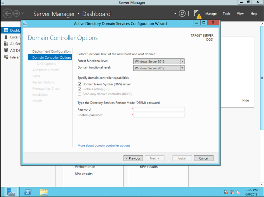This screenshot has width=264, height=197.
Task: Click the Server Manager back arrow
Action: pyautogui.click(x=8, y=13)
